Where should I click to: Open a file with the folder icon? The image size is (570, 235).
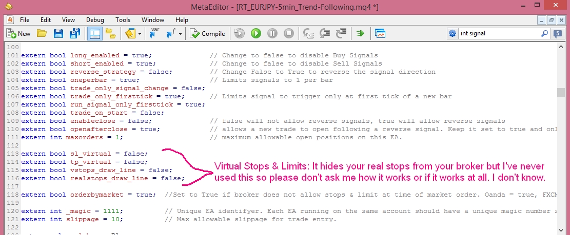[x=42, y=34]
